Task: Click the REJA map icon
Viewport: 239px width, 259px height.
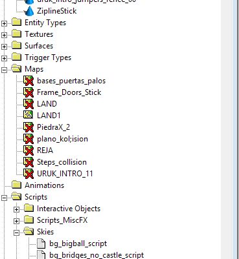Action: [x=28, y=150]
